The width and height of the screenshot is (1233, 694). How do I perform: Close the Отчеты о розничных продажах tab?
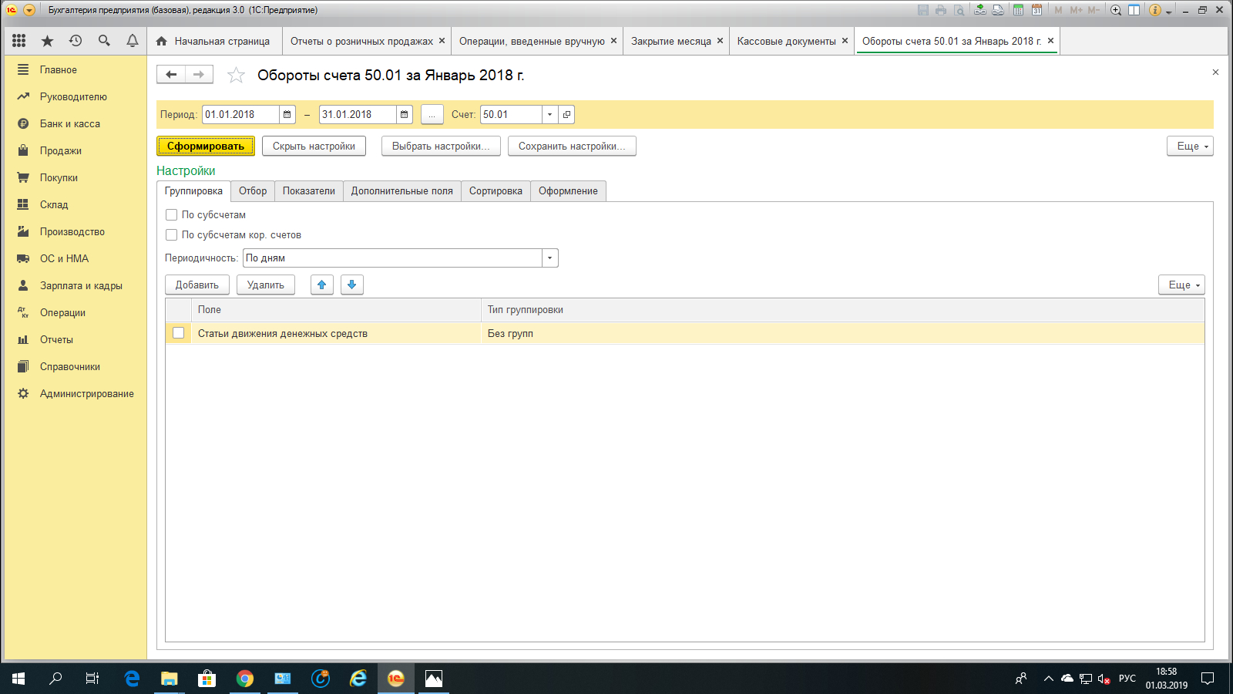[x=442, y=41]
